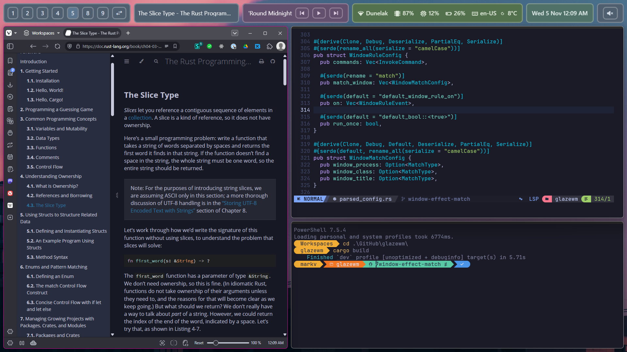Toggle Vivaldi's side panel visibility

tap(10, 46)
